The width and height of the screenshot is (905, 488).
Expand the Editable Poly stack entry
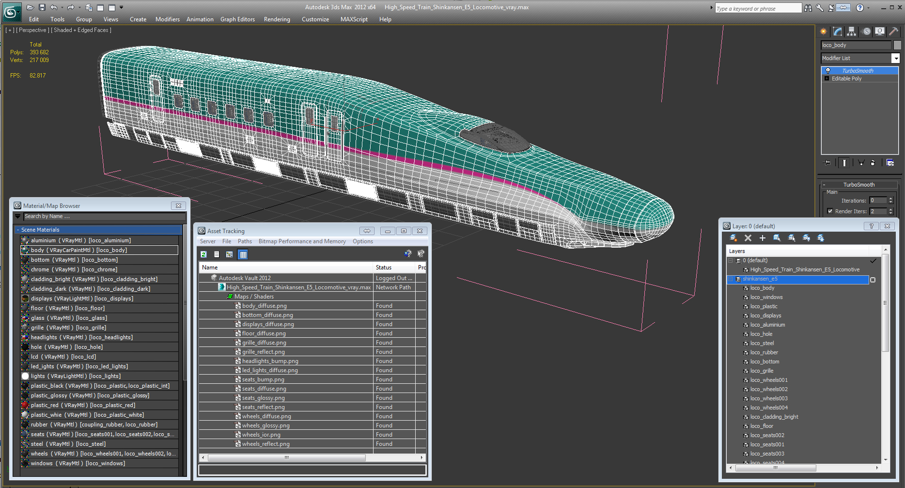[827, 79]
